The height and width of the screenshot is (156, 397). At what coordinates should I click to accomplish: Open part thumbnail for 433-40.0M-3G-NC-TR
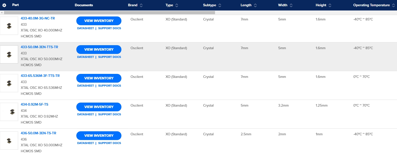pyautogui.click(x=9, y=26)
